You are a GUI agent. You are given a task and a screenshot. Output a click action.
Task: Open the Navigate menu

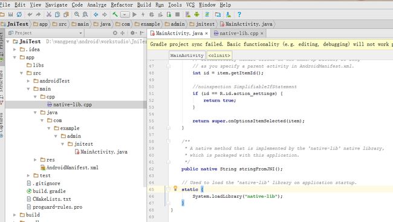(x=56, y=5)
